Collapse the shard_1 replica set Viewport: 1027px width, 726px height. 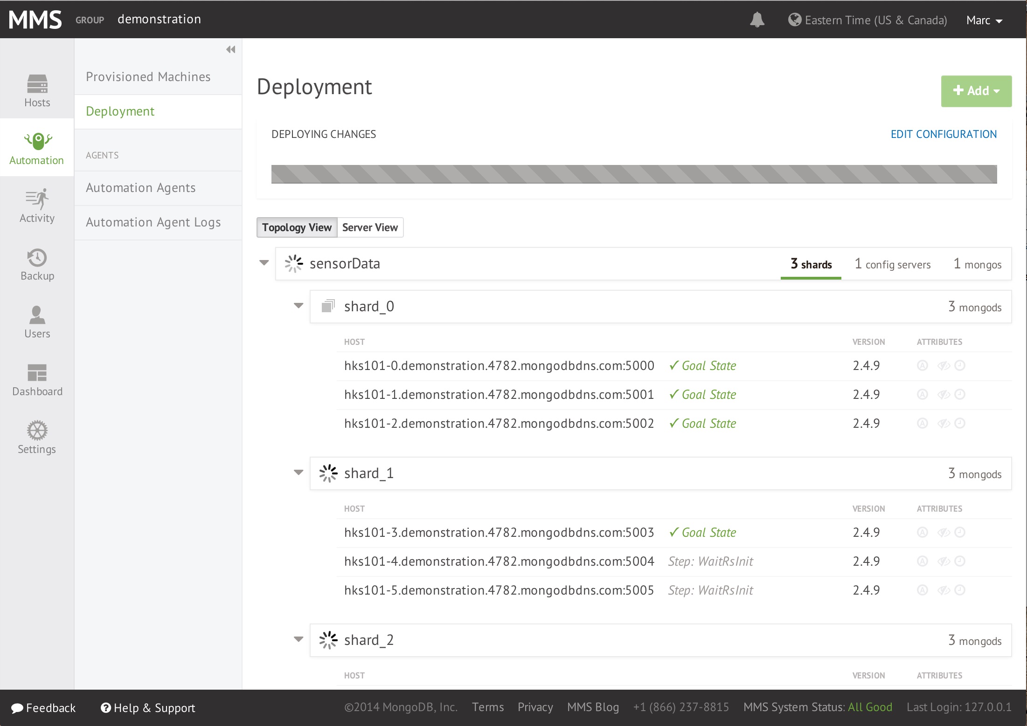pos(298,473)
